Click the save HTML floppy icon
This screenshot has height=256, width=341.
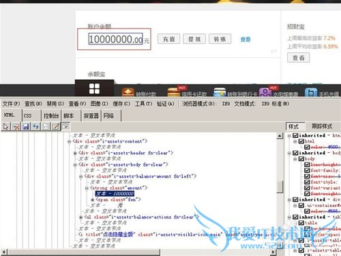click(26, 126)
